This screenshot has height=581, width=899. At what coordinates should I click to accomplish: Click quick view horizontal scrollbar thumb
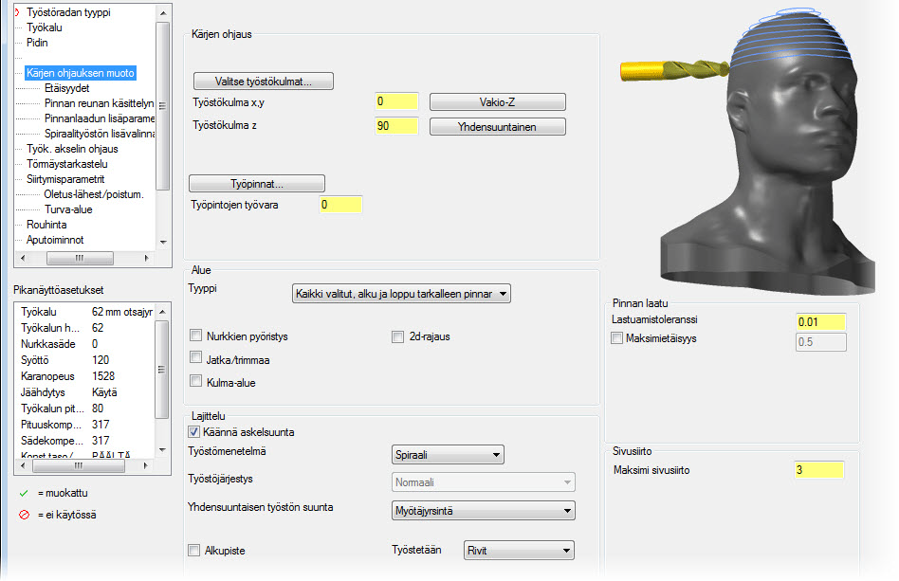(x=79, y=465)
